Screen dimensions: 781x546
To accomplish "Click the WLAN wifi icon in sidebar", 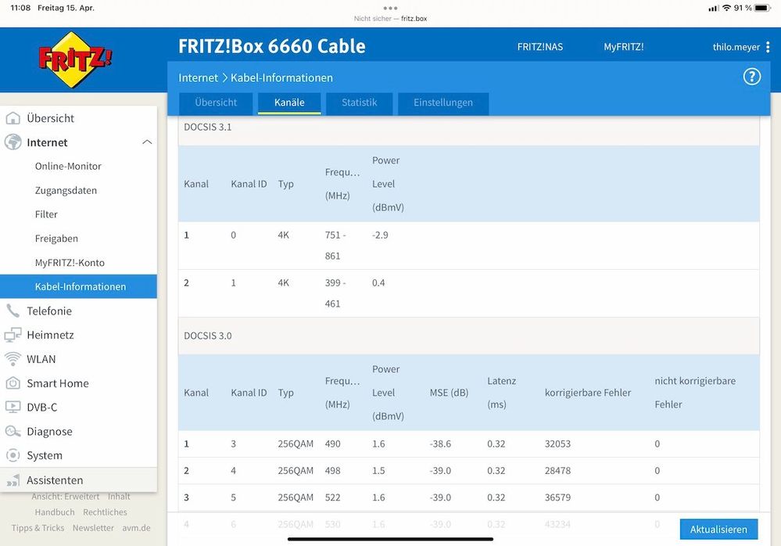I will coord(13,359).
